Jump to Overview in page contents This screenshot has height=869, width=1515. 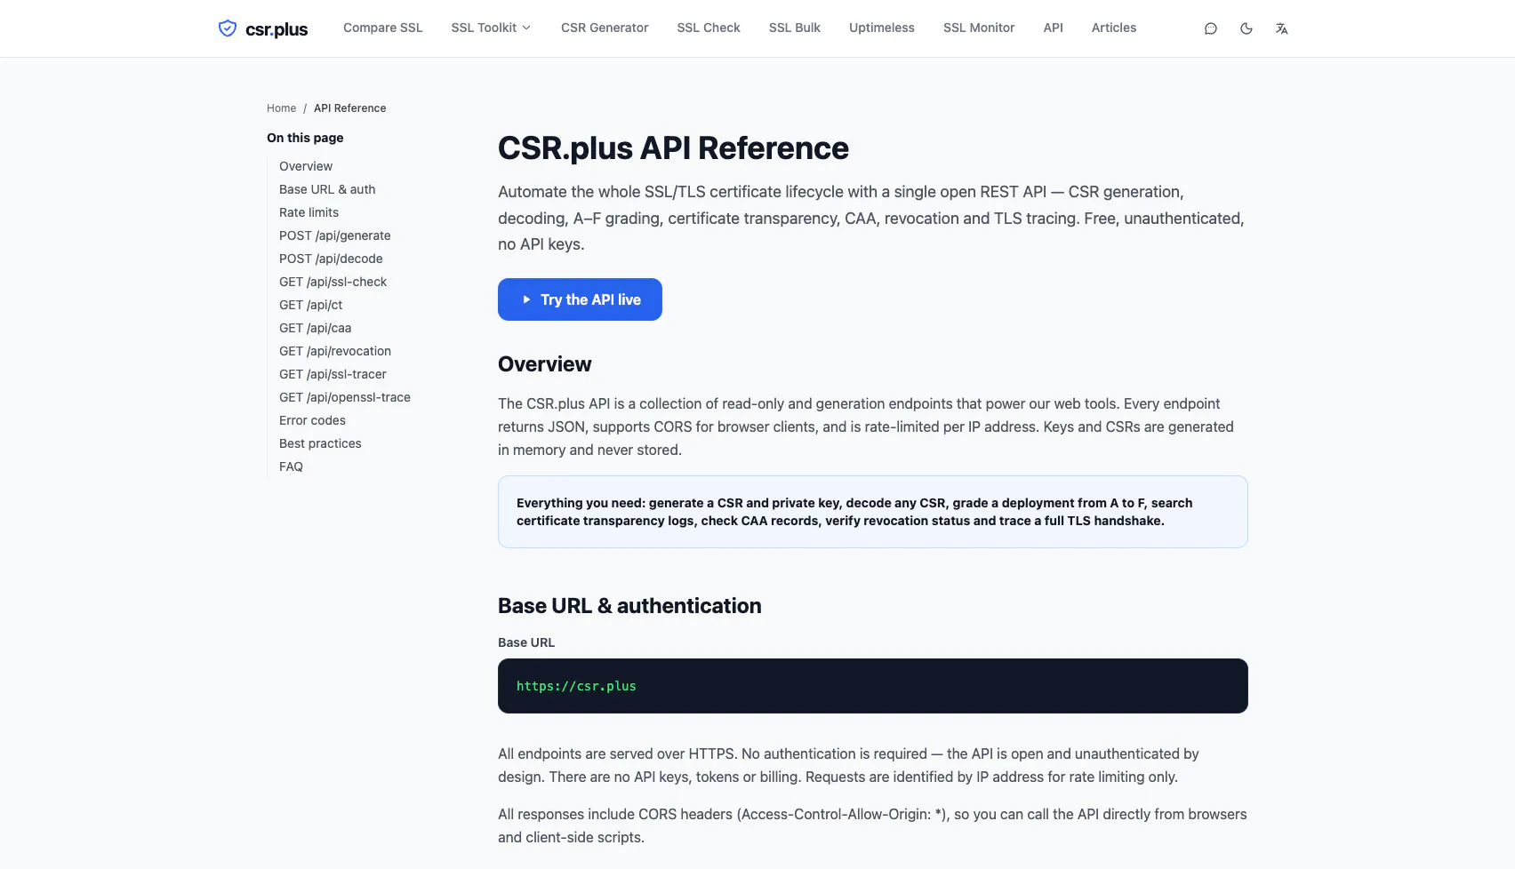pyautogui.click(x=306, y=166)
